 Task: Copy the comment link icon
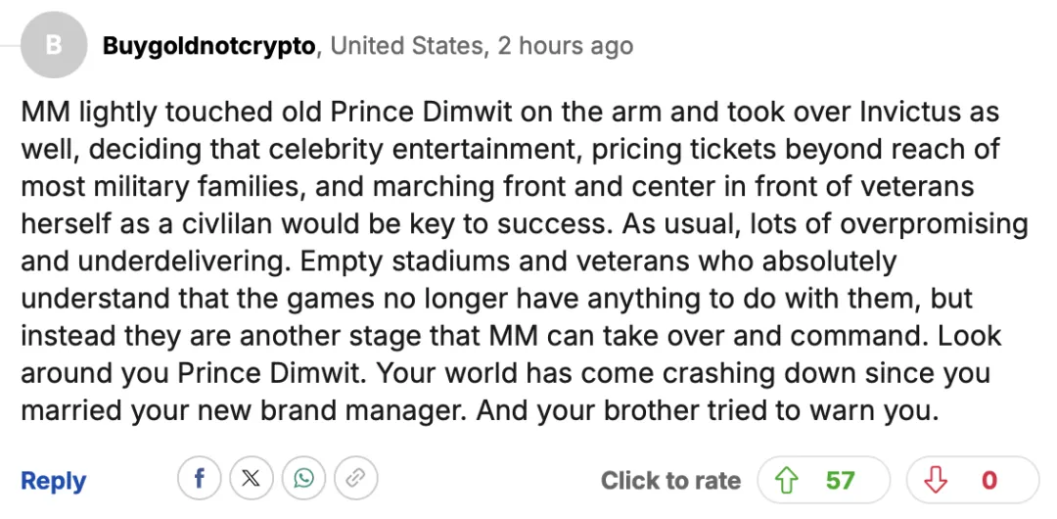(x=355, y=479)
